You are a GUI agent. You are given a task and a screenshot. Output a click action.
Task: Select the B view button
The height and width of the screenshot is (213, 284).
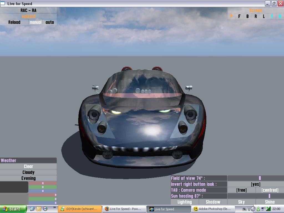pyautogui.click(x=247, y=16)
